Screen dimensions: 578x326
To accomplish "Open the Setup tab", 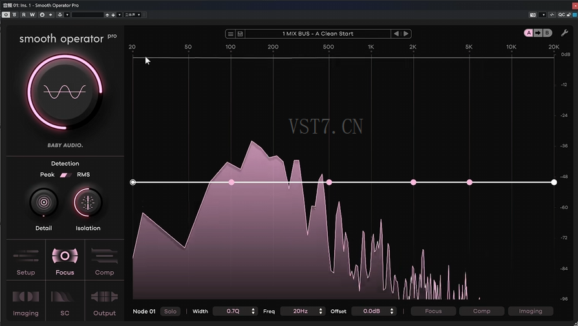I will coord(26,260).
